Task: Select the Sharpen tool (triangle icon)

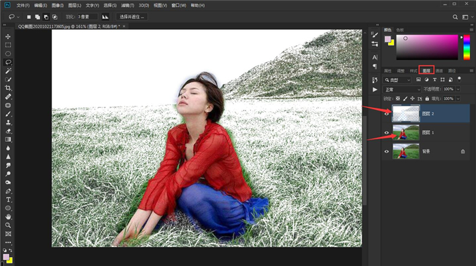Action: pyautogui.click(x=8, y=157)
